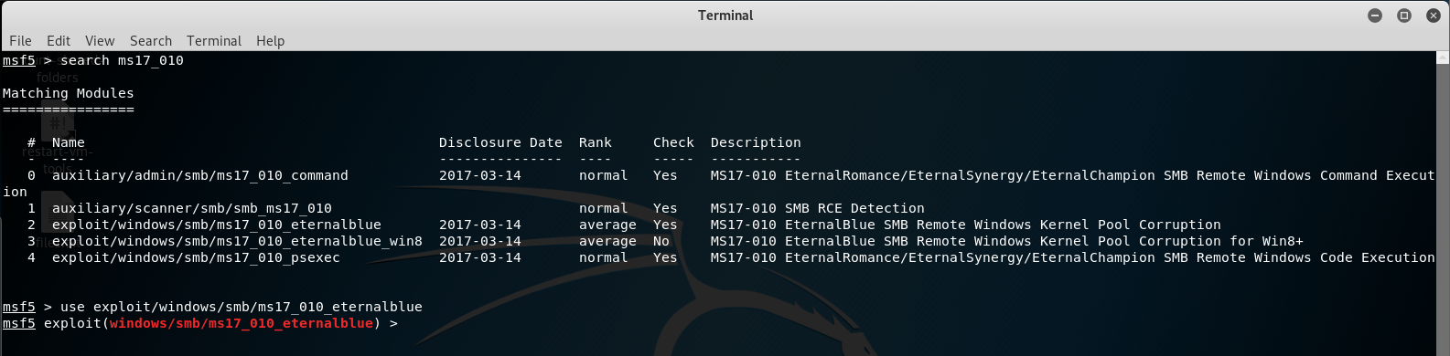This screenshot has height=356, width=1450.
Task: Click the exploit/windows/smb/ms17_010_eternalblue_win8 entry
Action: coord(237,241)
